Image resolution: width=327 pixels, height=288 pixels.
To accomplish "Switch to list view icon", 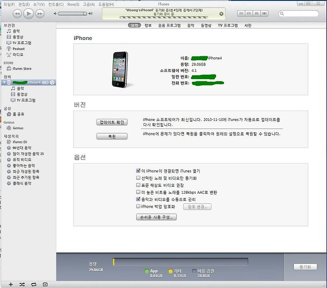I will coord(241,14).
